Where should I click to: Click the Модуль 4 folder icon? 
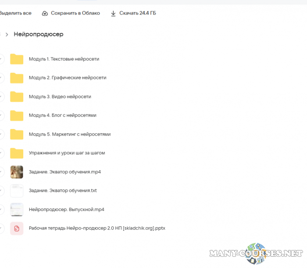tap(17, 115)
